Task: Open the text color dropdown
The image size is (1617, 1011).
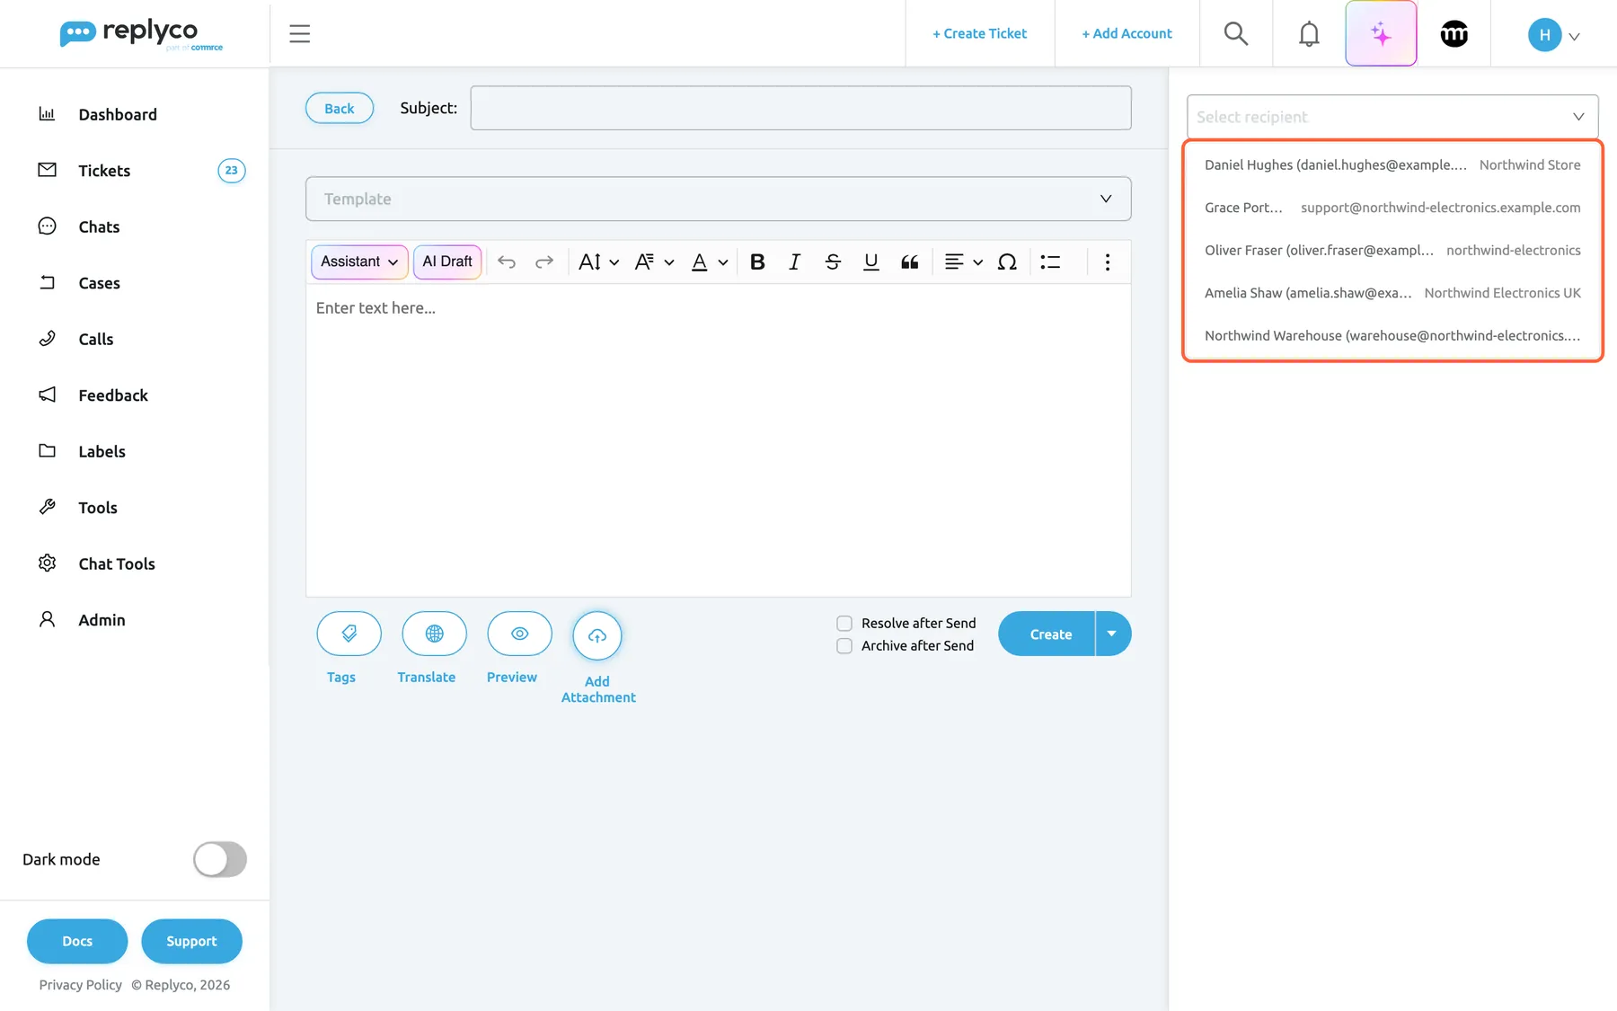Action: tap(709, 262)
